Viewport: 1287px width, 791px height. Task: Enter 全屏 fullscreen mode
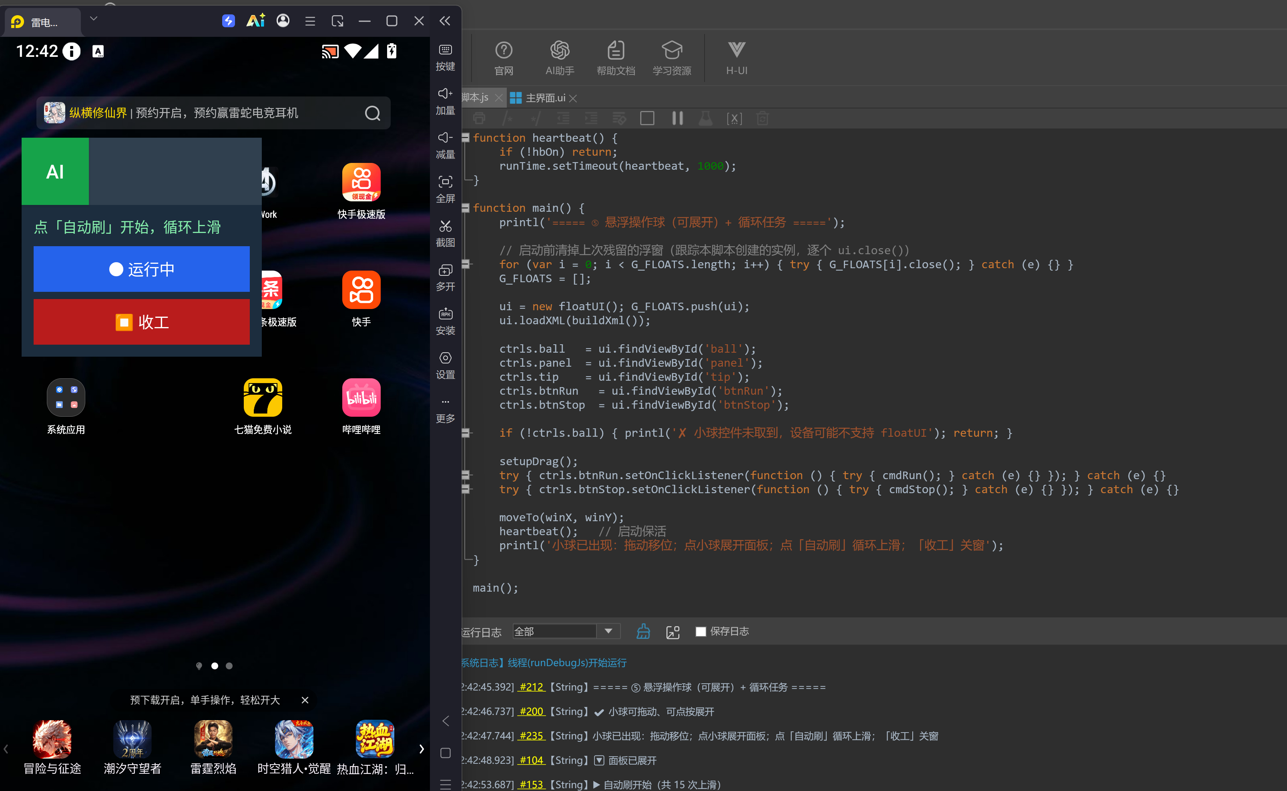[445, 189]
